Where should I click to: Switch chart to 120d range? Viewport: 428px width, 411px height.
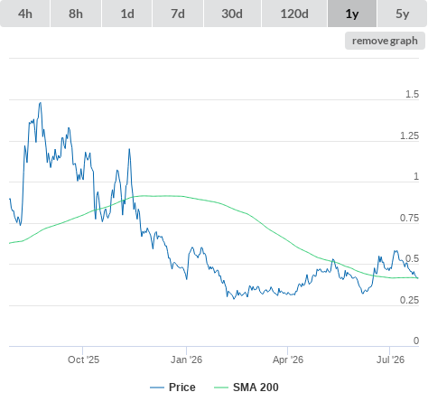(294, 14)
